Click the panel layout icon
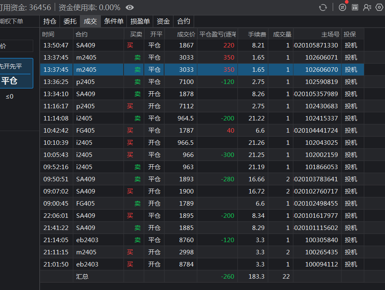 pos(355,7)
